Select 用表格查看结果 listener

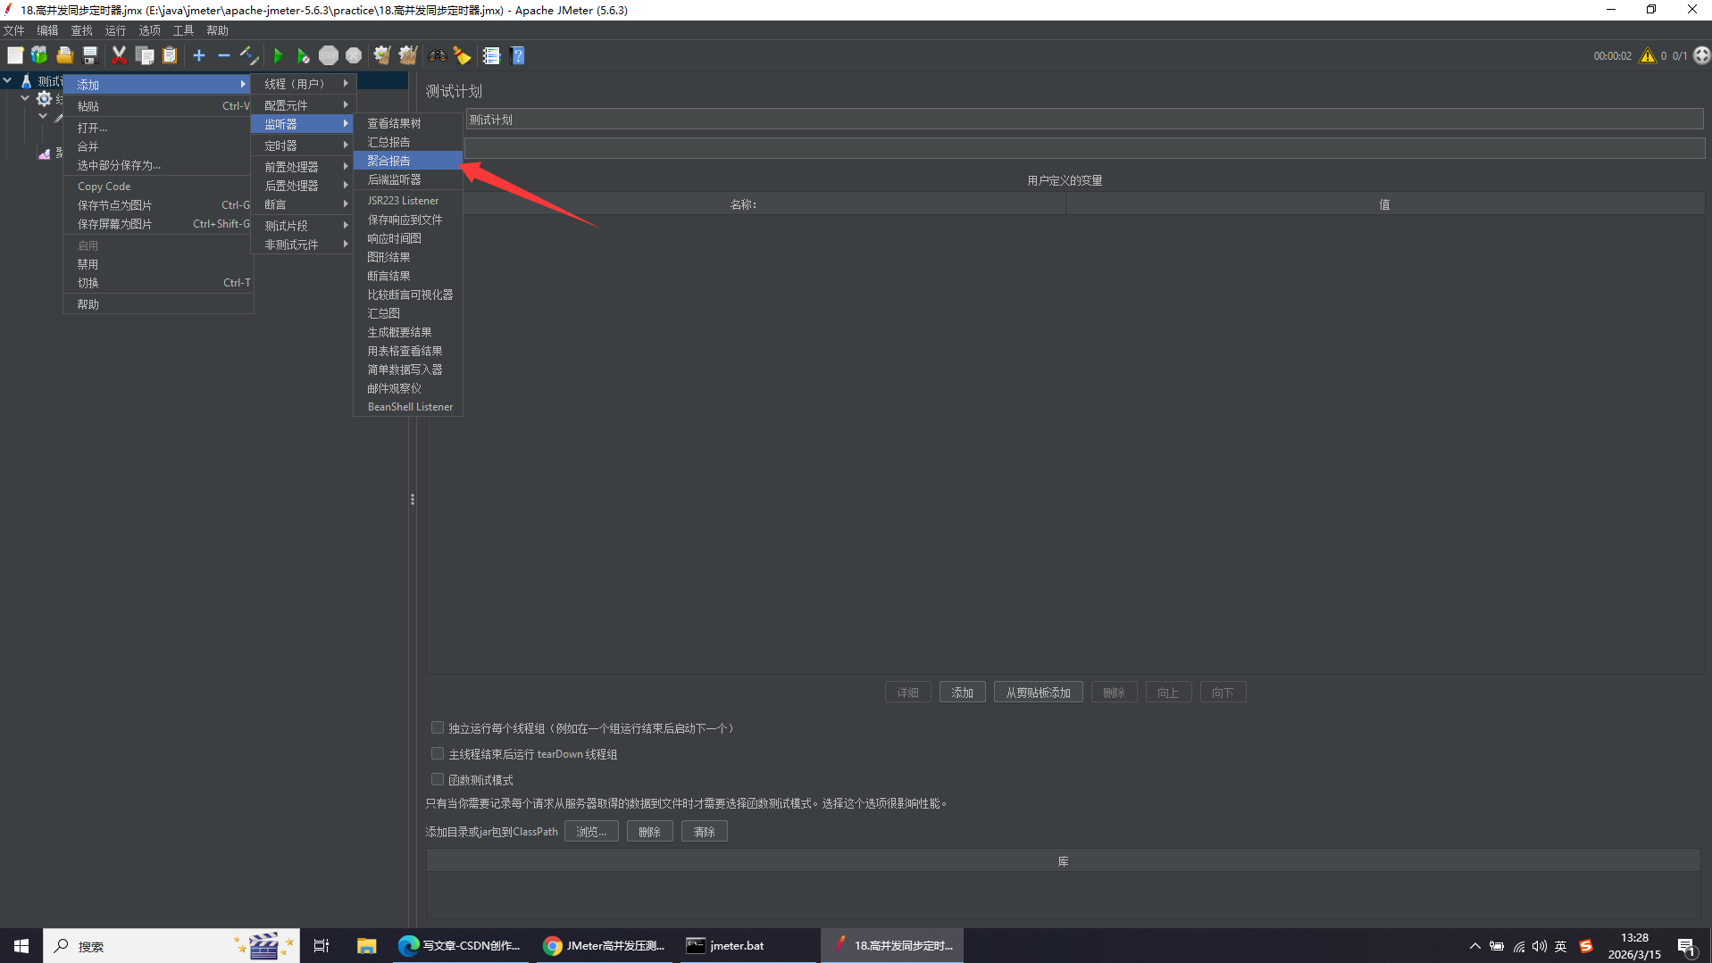pos(408,351)
